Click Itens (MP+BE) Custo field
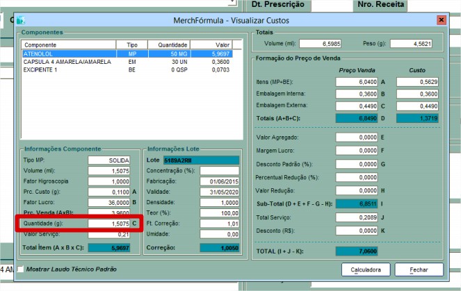 point(417,82)
